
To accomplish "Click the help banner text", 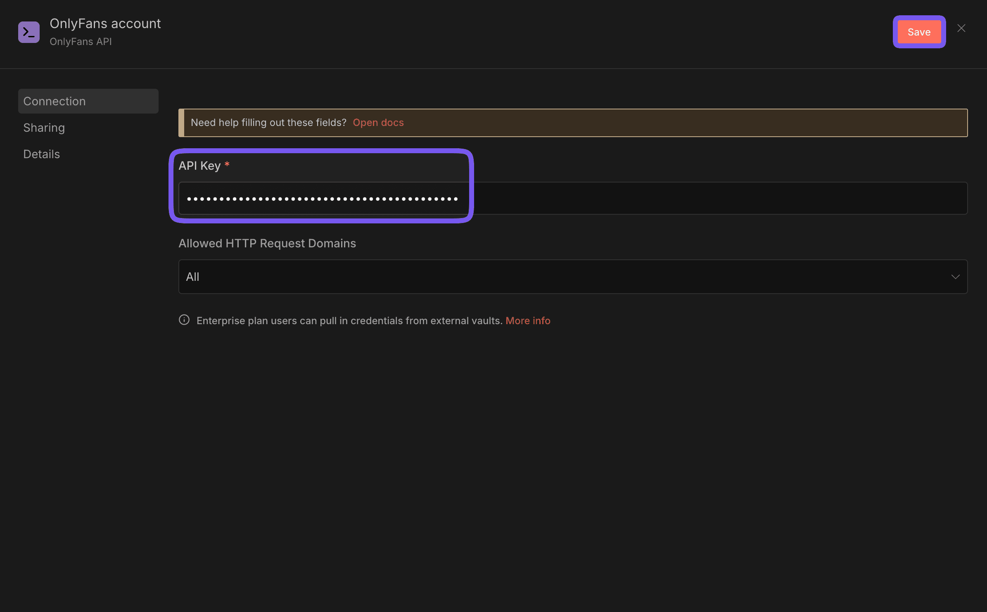I will point(268,123).
